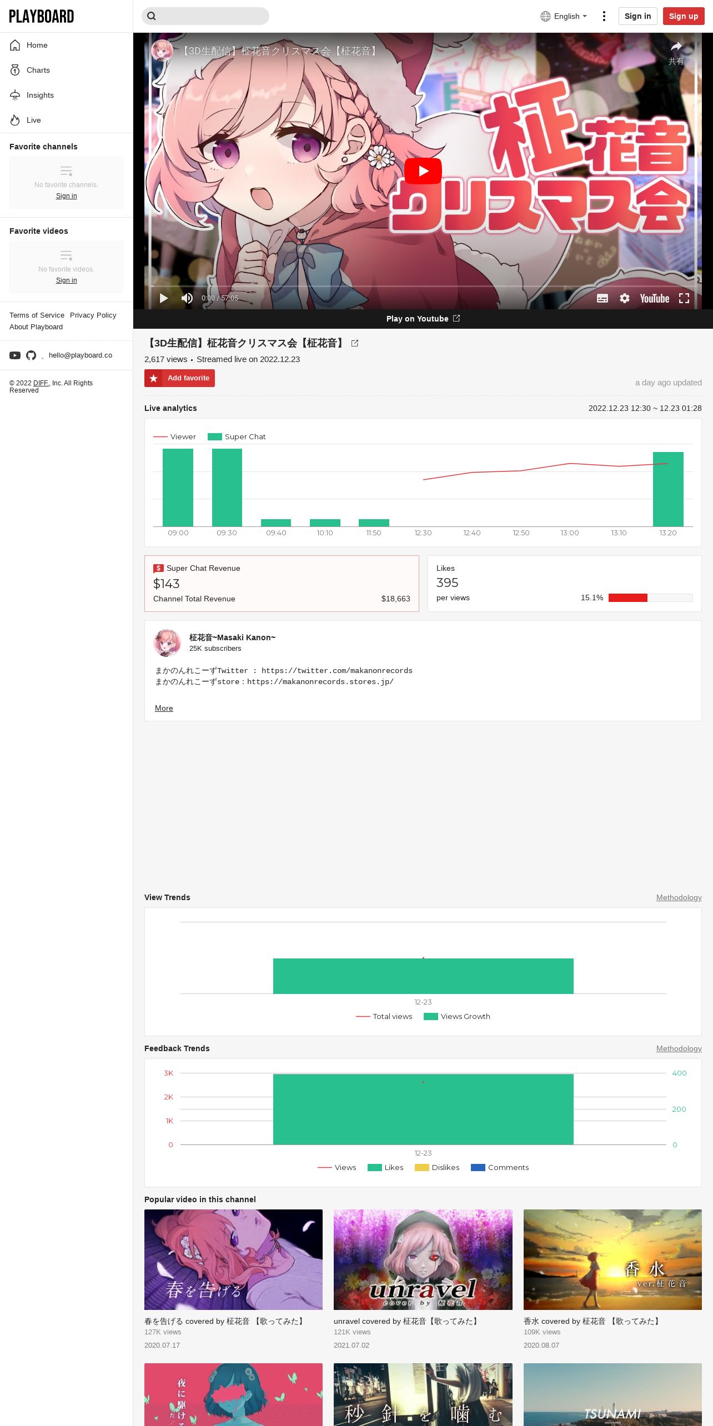Open the English language dropdown
Screen dimensions: 713x1426
564,16
